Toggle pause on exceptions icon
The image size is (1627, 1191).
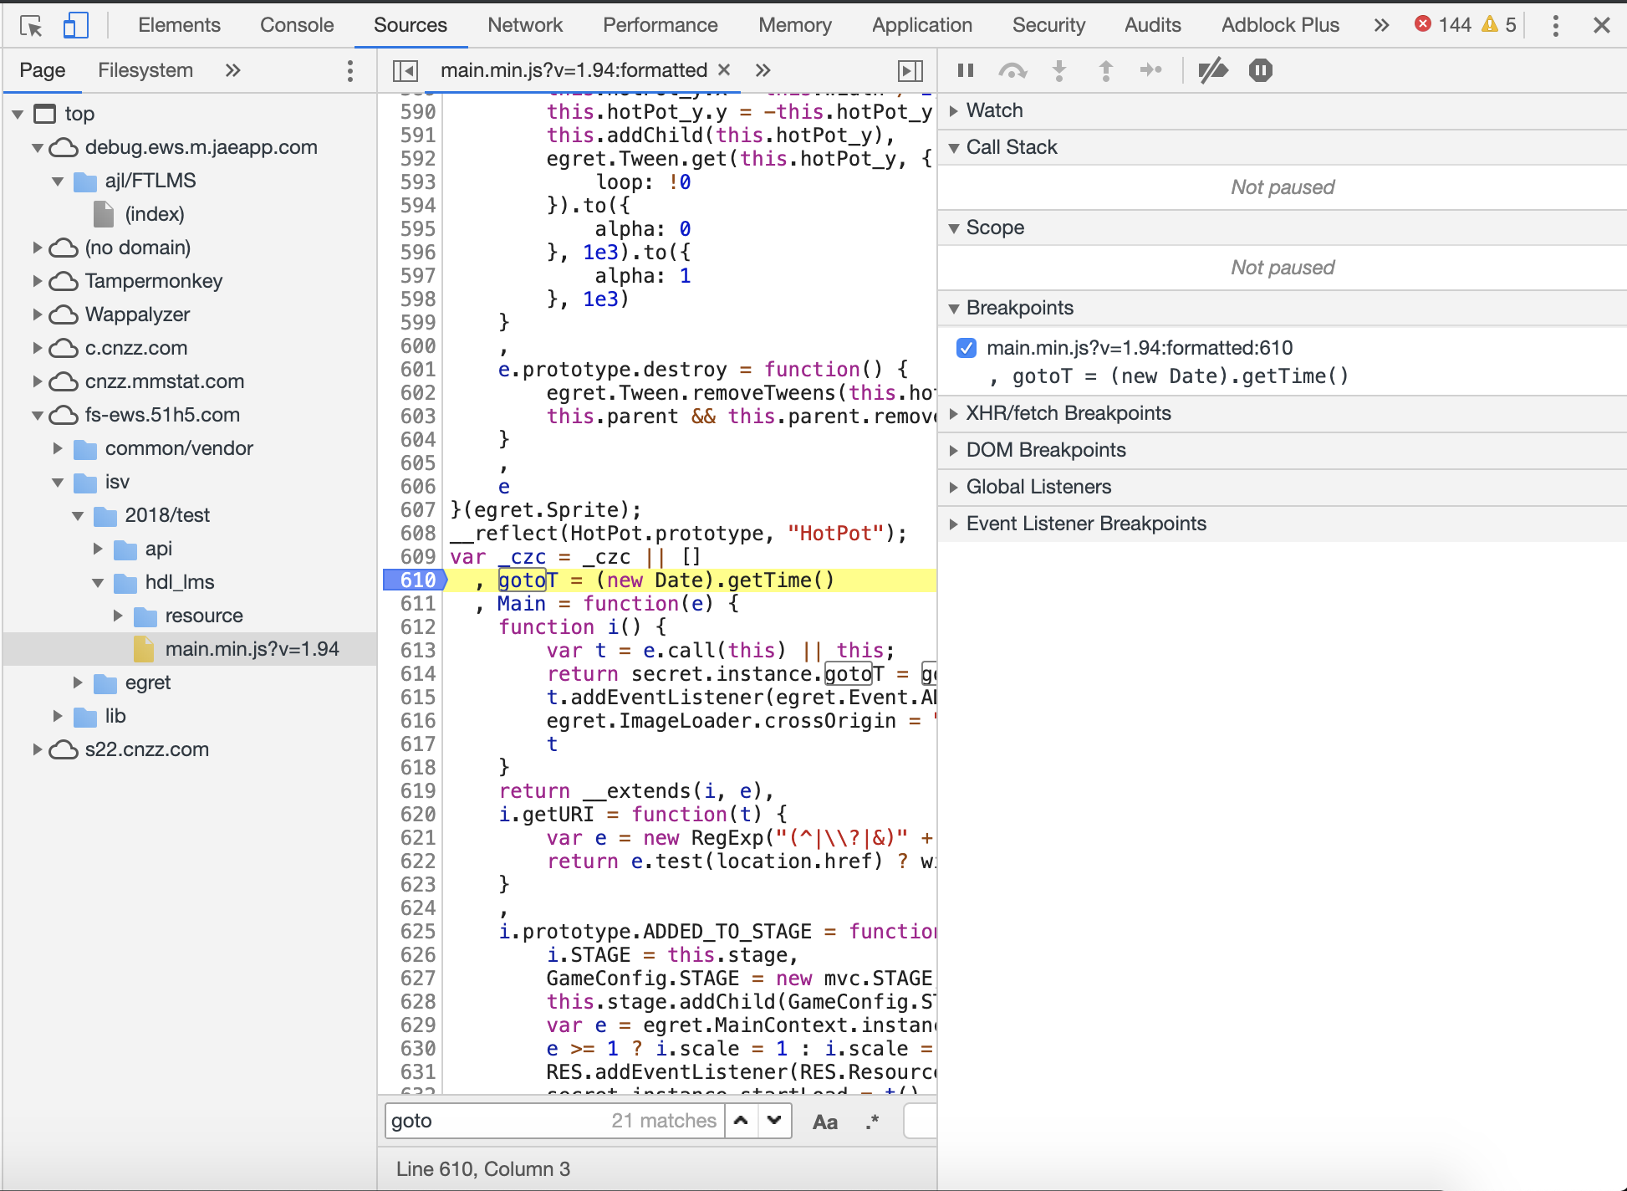1260,70
